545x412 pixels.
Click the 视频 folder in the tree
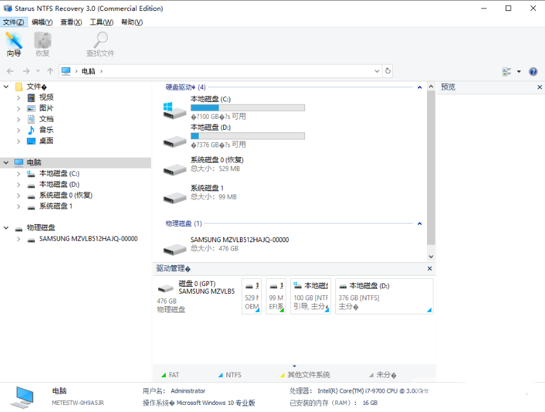click(x=46, y=98)
